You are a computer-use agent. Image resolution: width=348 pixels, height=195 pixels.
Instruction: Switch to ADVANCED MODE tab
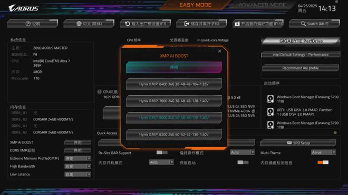tap(262, 5)
